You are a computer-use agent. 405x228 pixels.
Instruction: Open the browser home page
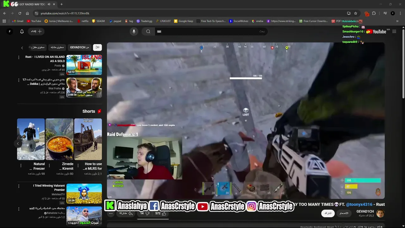click(x=27, y=13)
